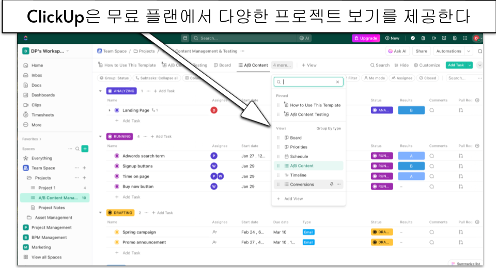Toggle the Closed tasks filter
Image resolution: width=496 pixels, height=268 pixels.
(428, 78)
